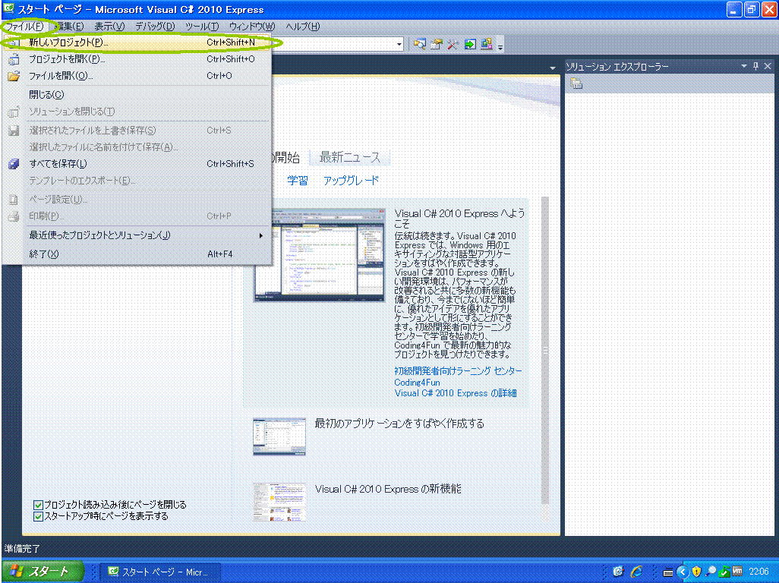Click the green checkmark tray icon
Viewport: 779px width, 583px height.
click(724, 572)
